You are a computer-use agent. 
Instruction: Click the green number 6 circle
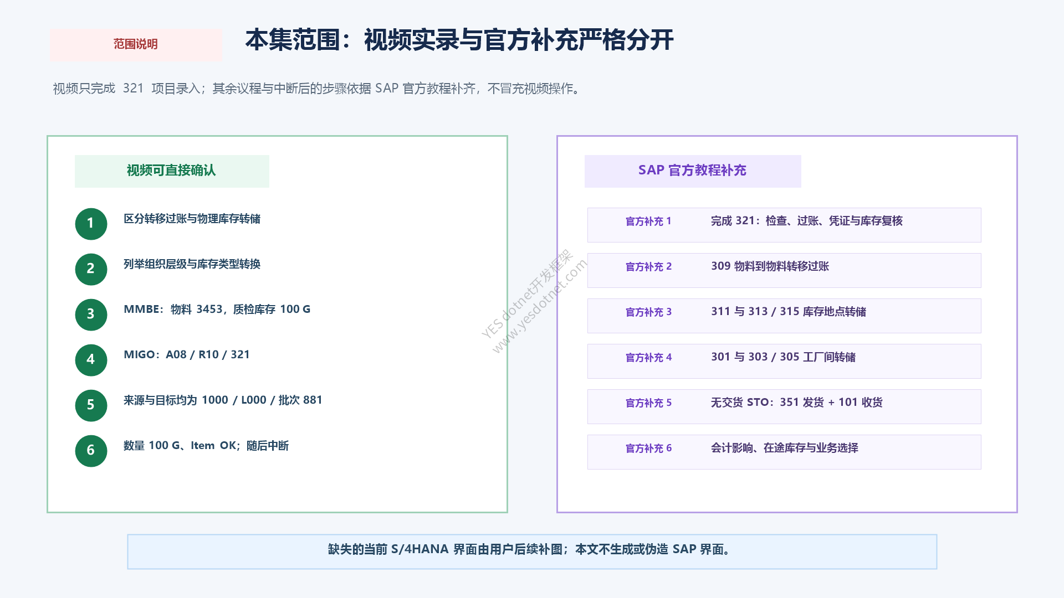[x=91, y=451]
